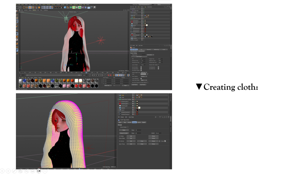Click the Light bulb icon in toolbar
Viewport: 308px width, 174px height.
pyautogui.click(x=95, y=8)
